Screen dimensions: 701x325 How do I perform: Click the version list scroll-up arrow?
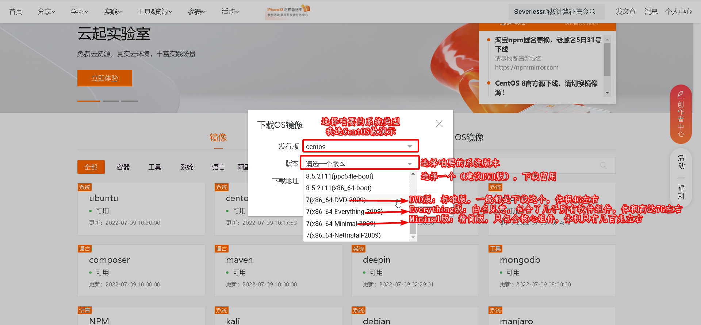[x=413, y=173]
